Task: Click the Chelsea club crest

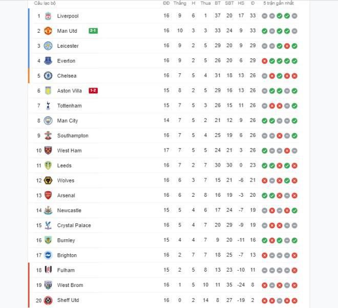Action: click(48, 76)
